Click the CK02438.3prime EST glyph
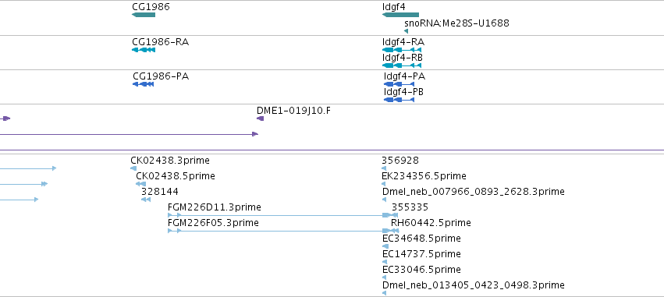Screen dimensions: 664x297 [133, 168]
